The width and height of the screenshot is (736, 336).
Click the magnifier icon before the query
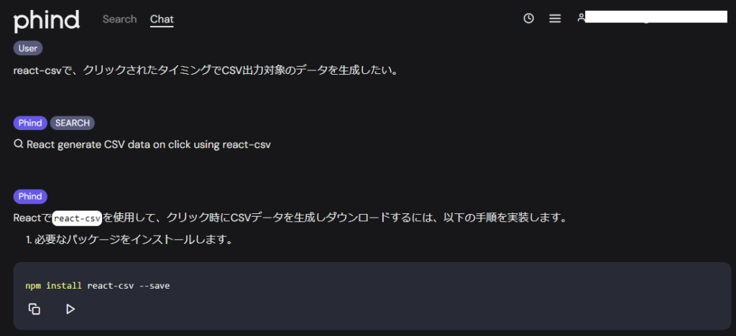(19, 144)
